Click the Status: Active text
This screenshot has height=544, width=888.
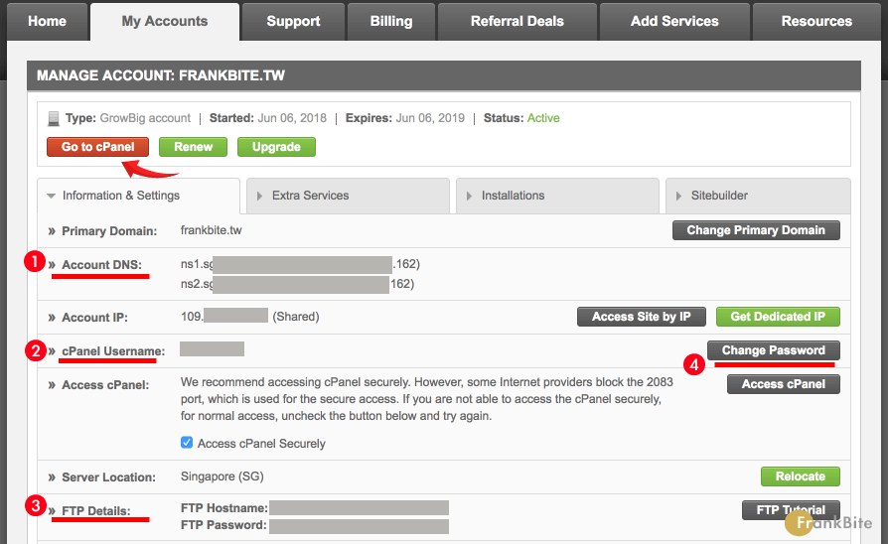521,118
